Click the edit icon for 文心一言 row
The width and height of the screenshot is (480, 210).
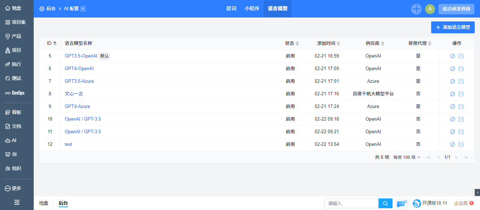pos(461,94)
